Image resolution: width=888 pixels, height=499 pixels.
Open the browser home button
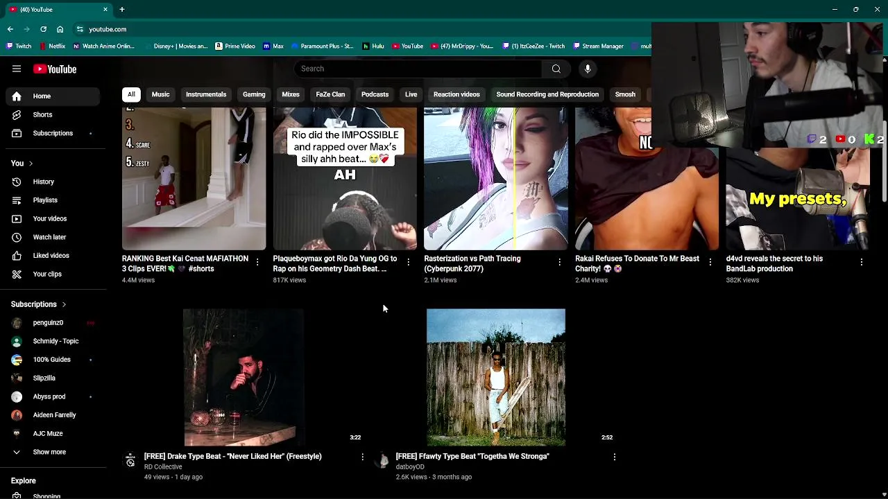pyautogui.click(x=60, y=29)
